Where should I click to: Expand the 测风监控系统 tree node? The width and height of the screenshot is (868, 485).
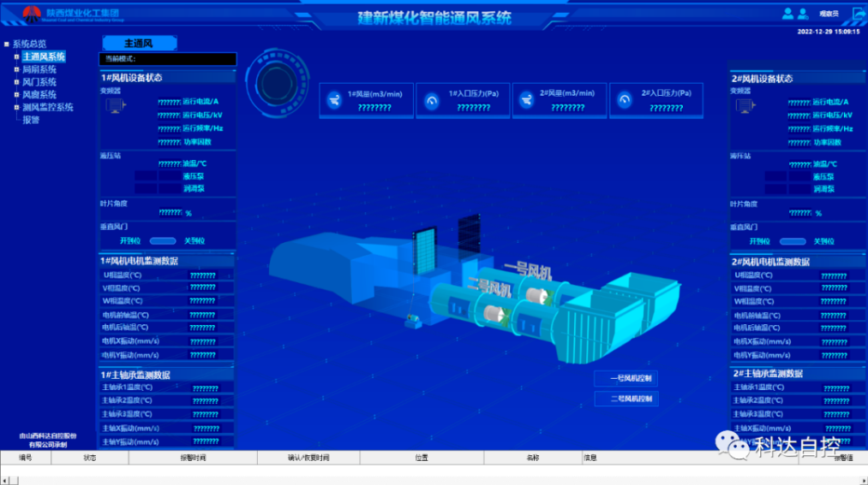coord(16,108)
